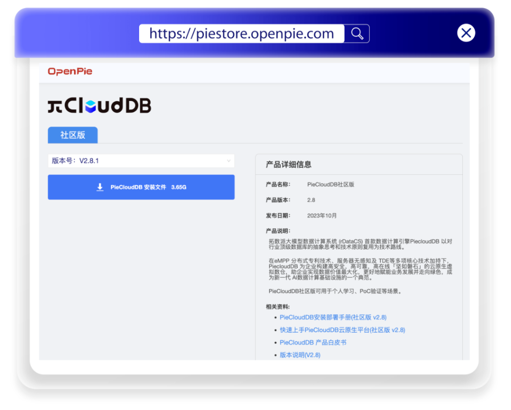
Task: Click the paragraph starting 在eMPP 分布式专利技术
Action: 361,269
